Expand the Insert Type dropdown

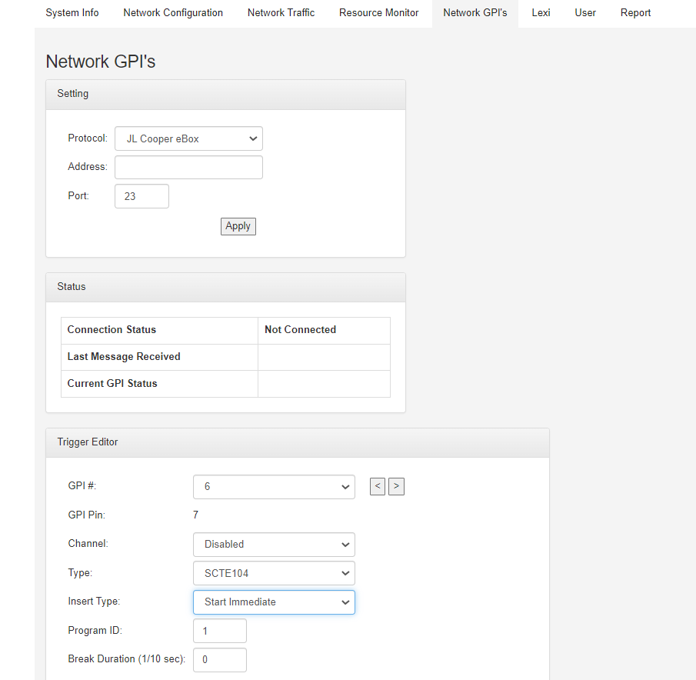point(274,602)
